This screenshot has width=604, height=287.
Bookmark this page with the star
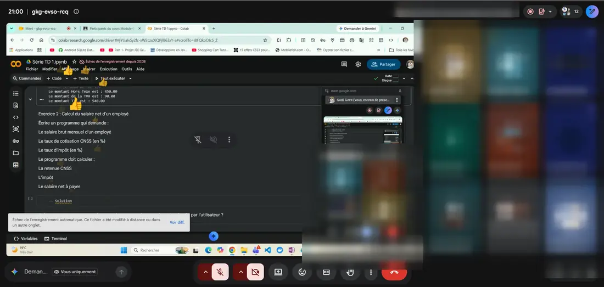click(265, 40)
